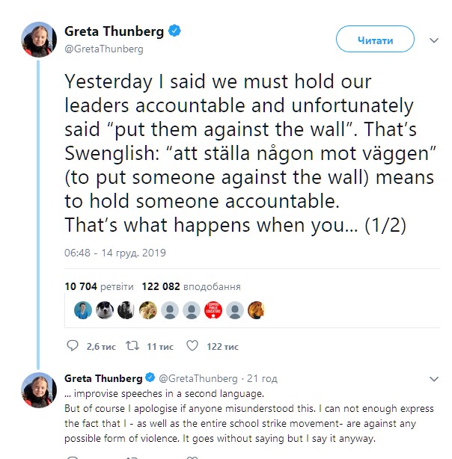Click the retweet arrows icon

click(x=130, y=346)
